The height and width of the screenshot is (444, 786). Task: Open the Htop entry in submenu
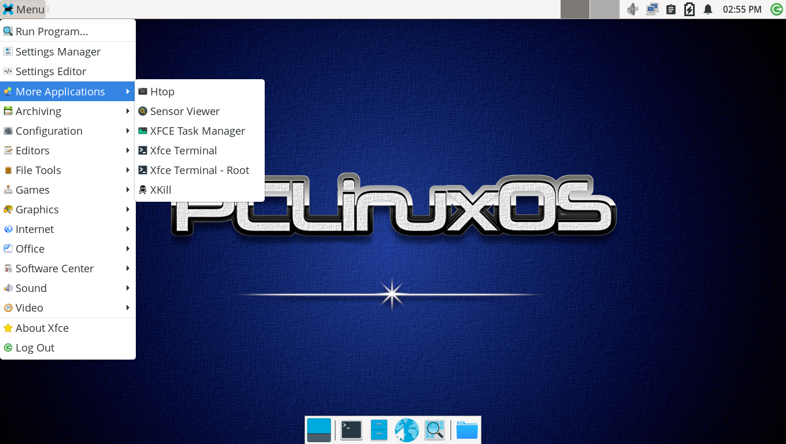(199, 91)
